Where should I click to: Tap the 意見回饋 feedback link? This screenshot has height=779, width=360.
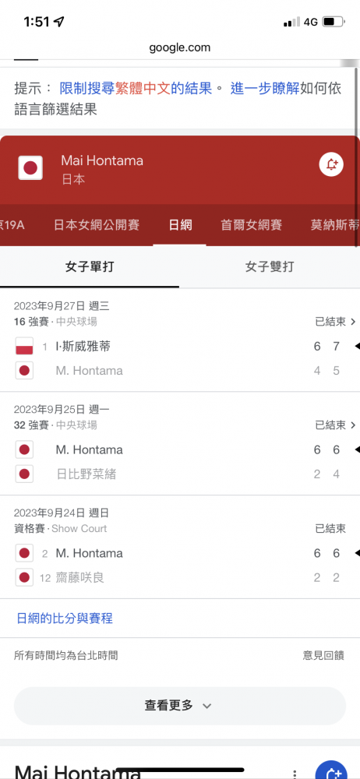[x=323, y=655]
